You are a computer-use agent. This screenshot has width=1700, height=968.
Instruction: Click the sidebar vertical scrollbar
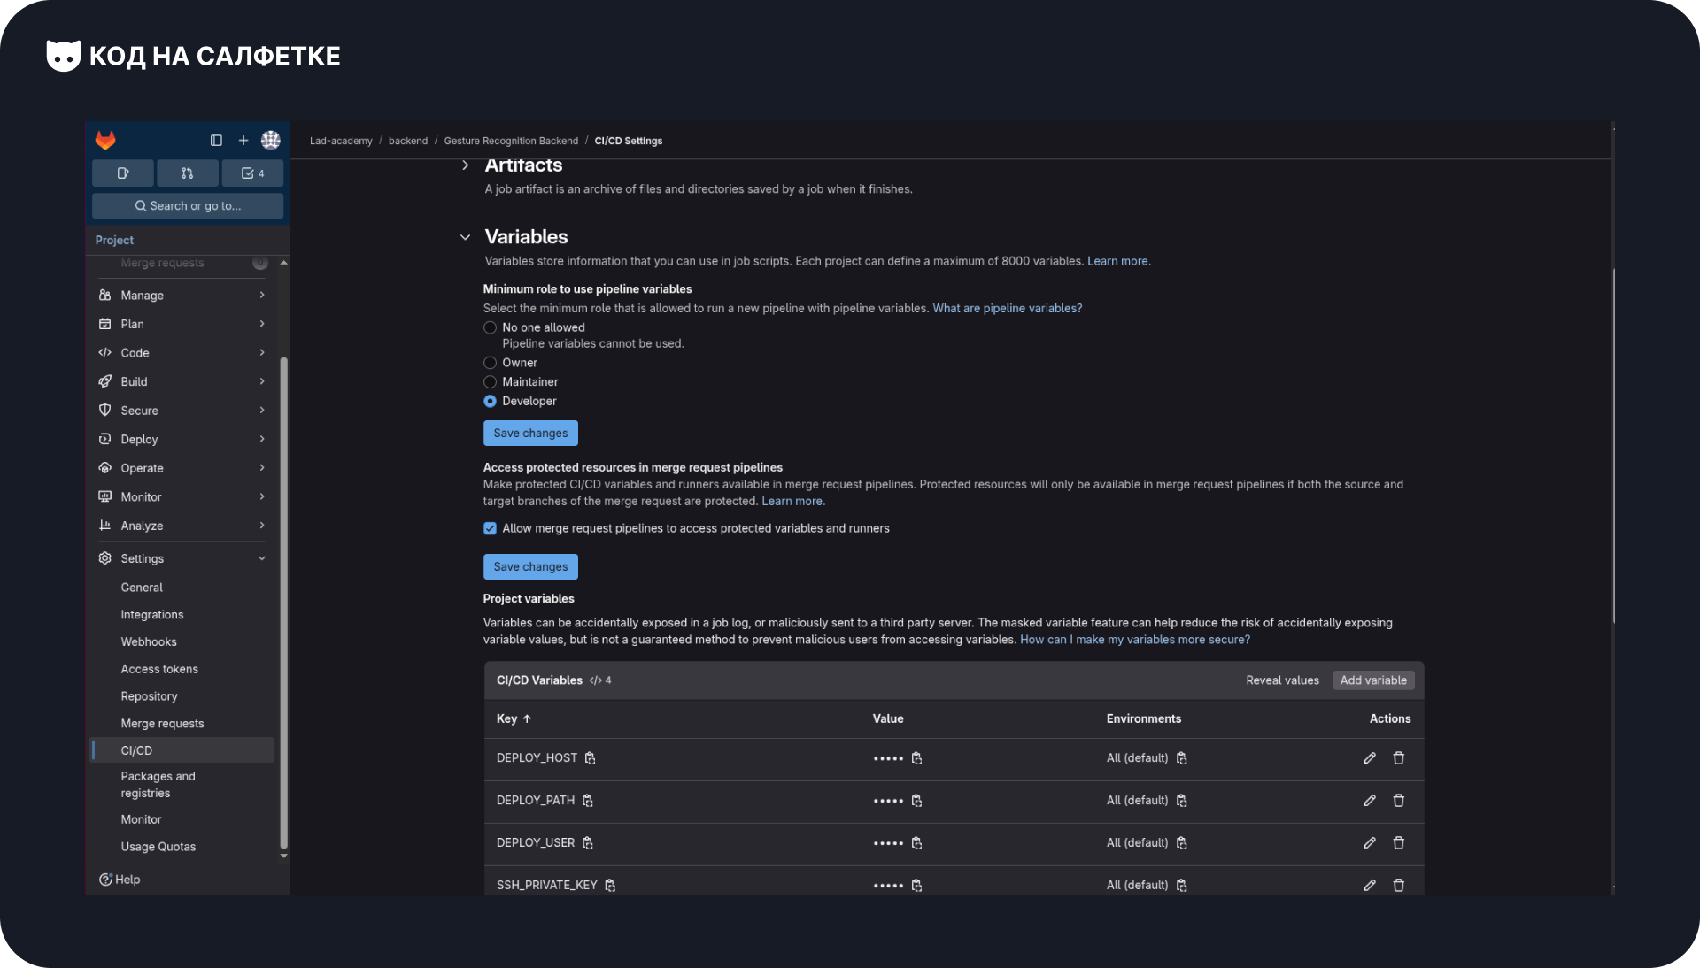tap(283, 602)
